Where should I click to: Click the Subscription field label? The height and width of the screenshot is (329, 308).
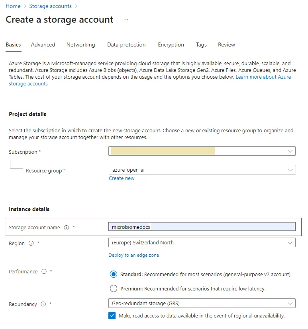point(23,152)
